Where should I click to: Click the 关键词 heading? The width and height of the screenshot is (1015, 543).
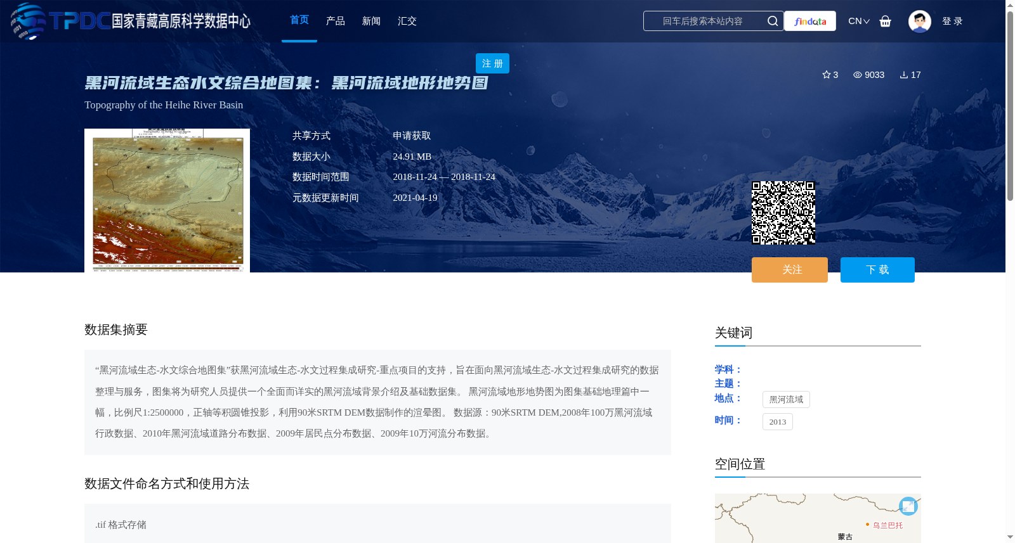733,333
